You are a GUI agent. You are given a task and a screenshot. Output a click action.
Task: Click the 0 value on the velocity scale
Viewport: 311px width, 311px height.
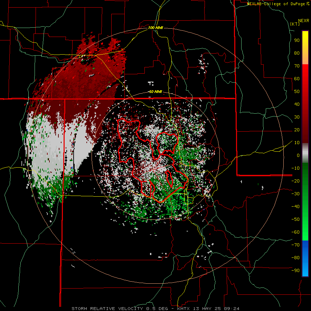(x=298, y=155)
